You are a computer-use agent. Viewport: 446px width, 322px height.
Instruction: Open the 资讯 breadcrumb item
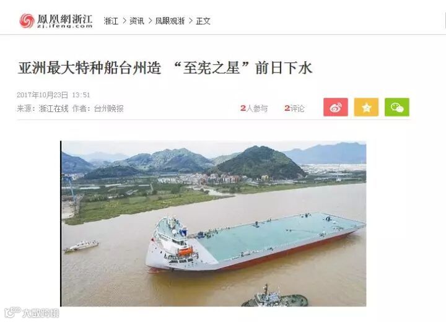[137, 21]
